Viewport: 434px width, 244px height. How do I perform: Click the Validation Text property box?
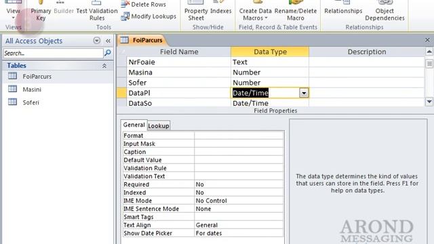(x=239, y=176)
